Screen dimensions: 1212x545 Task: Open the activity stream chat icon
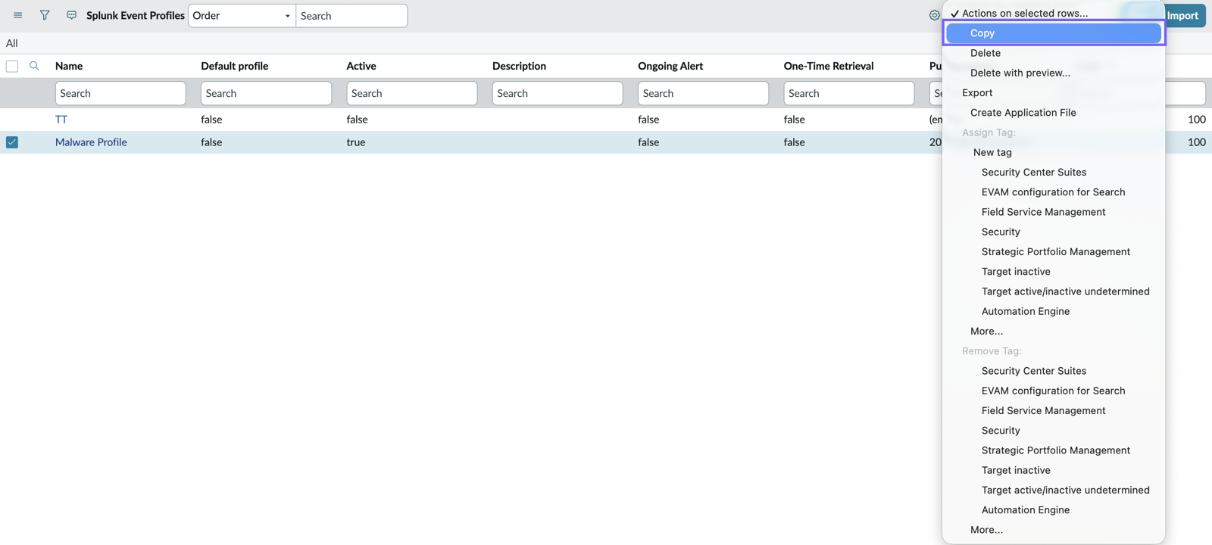point(71,15)
